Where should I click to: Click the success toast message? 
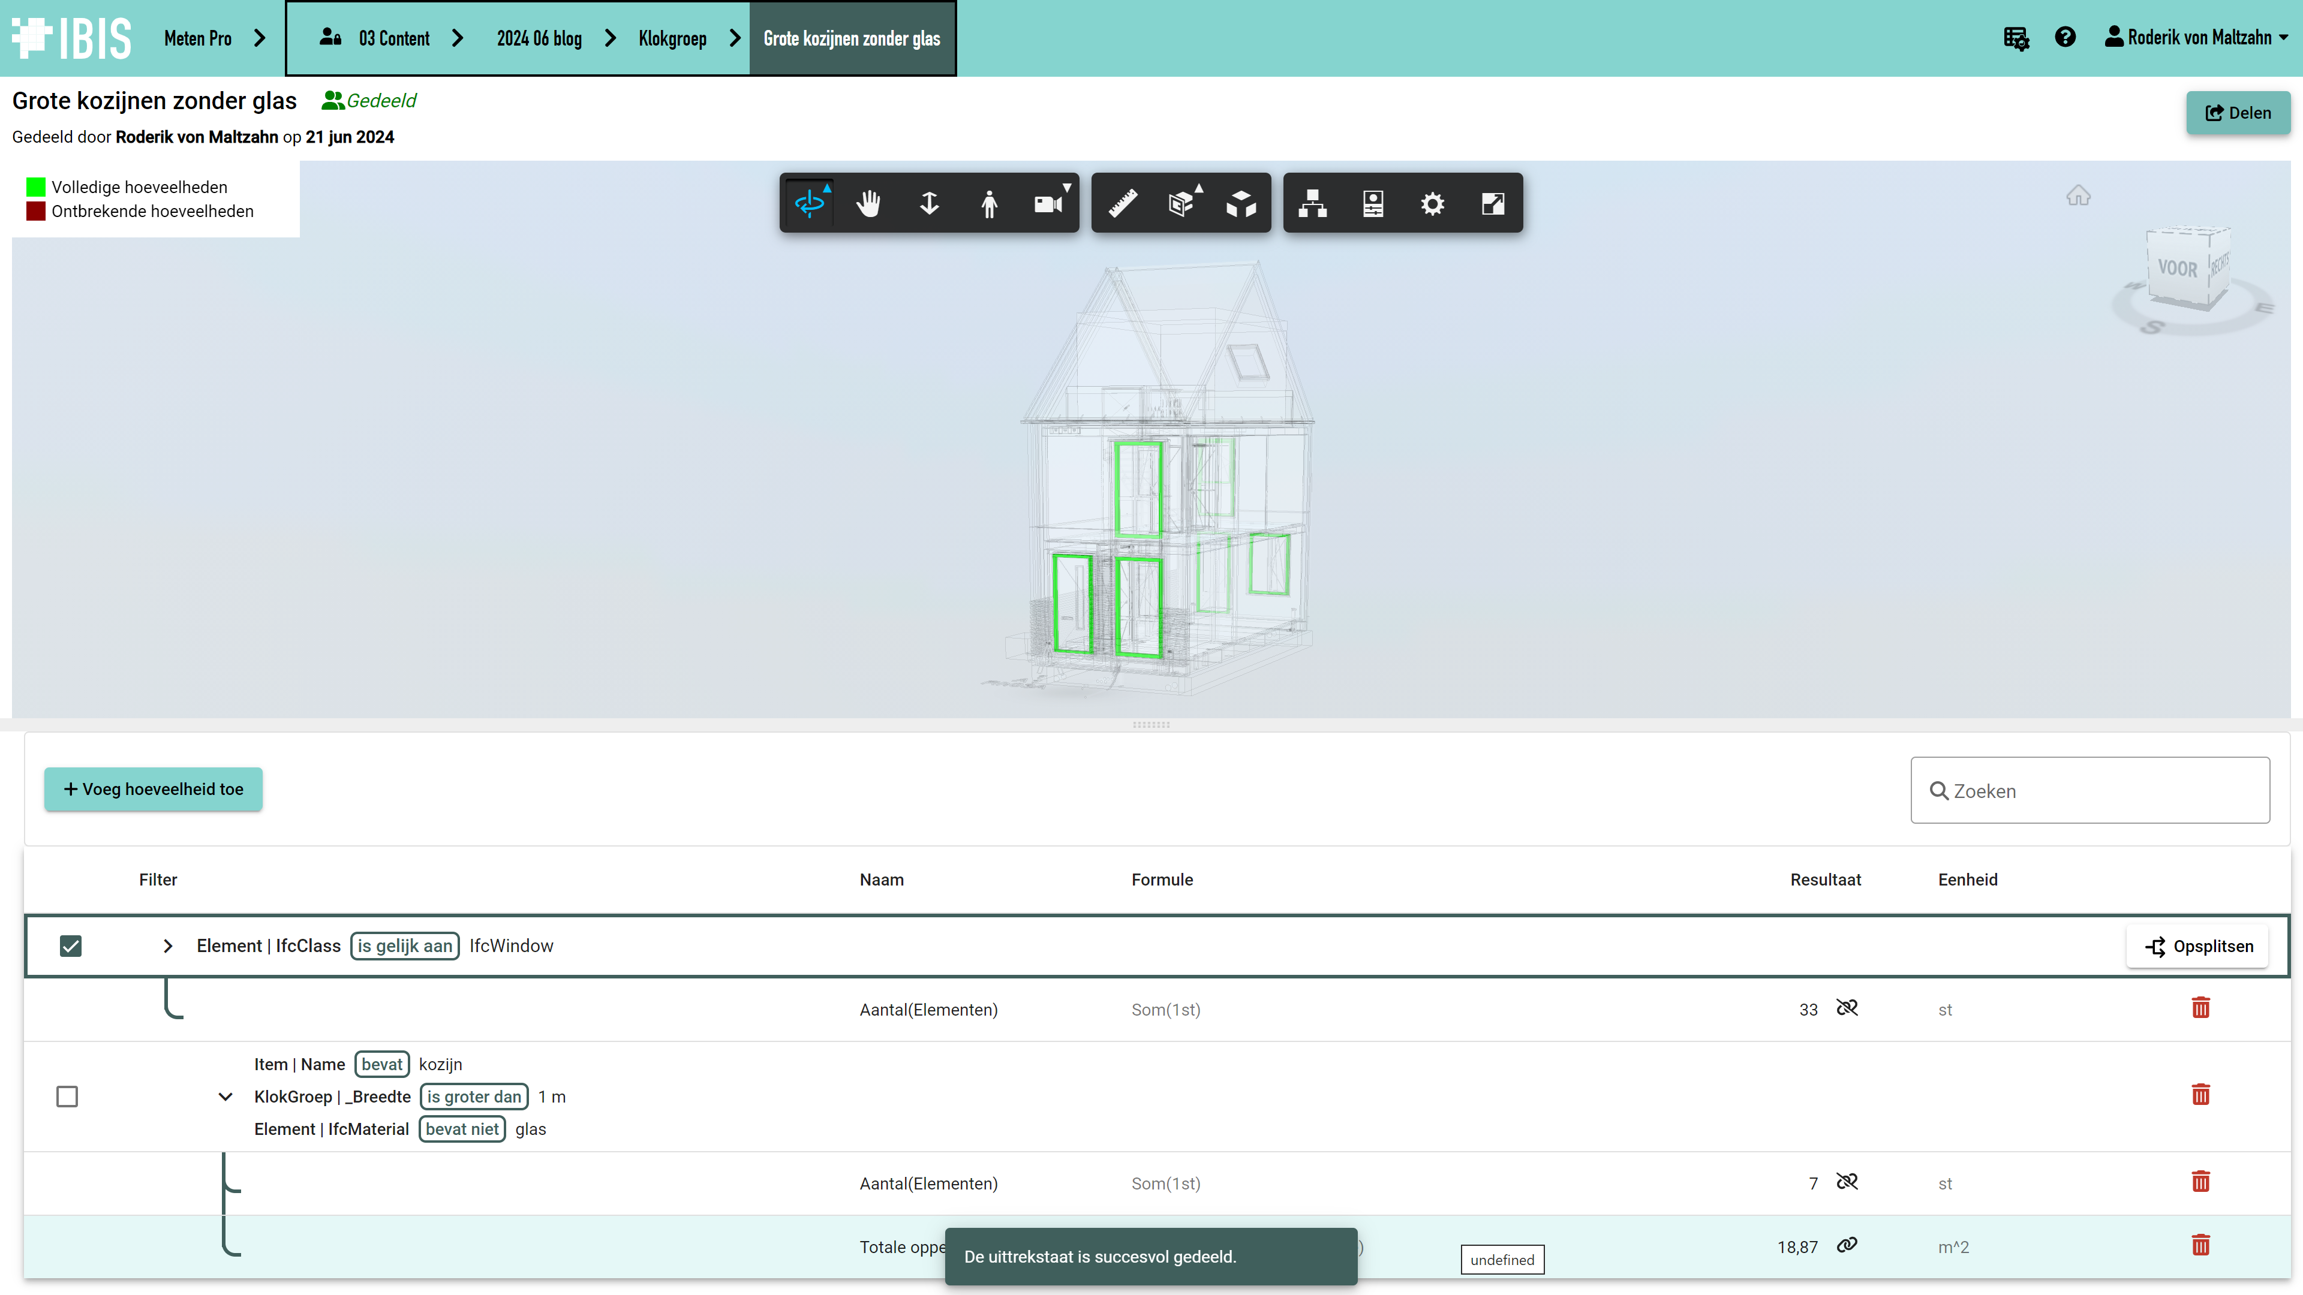(1151, 1257)
